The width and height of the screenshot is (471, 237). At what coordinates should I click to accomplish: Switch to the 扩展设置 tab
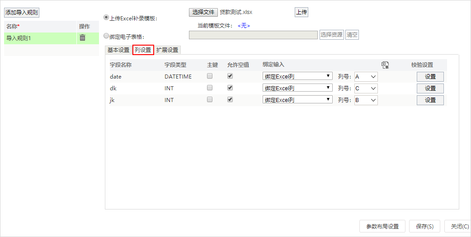(x=167, y=50)
